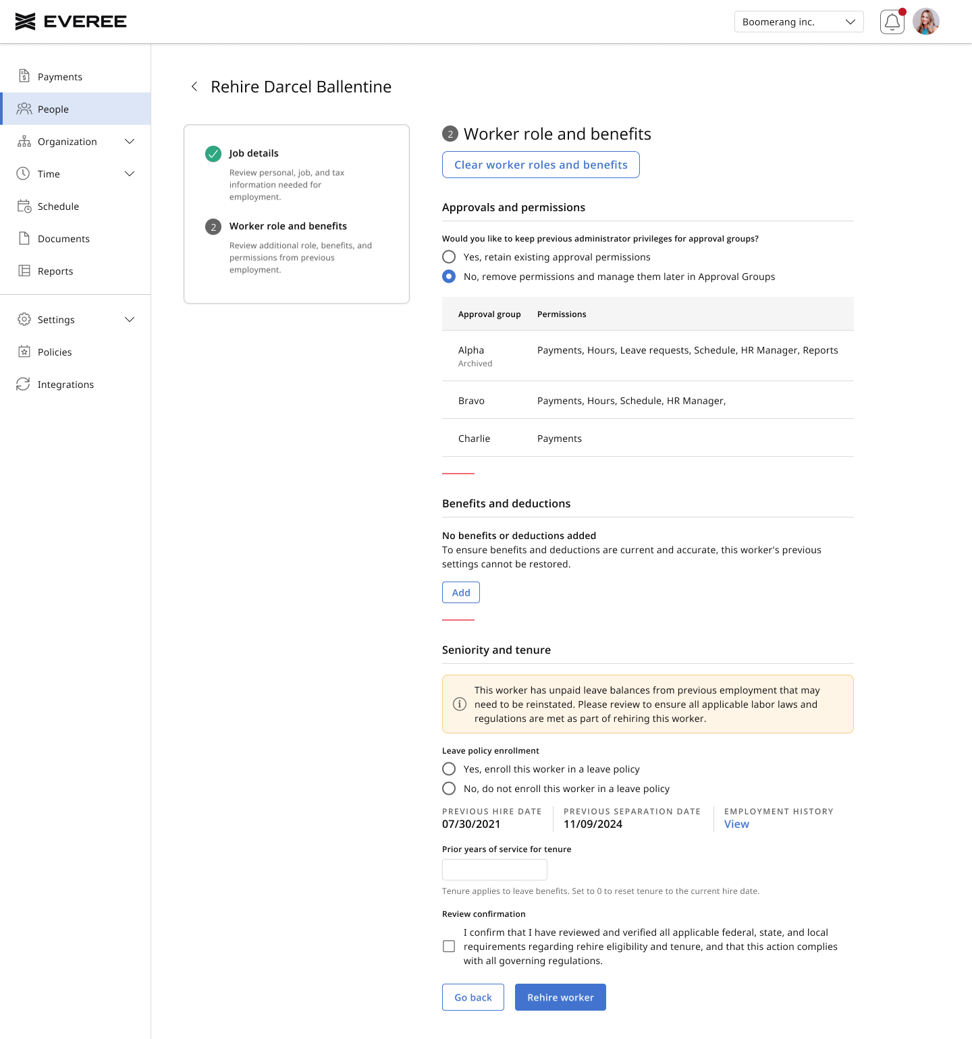Viewport: 972px width, 1039px height.
Task: Check the review confirmation checkbox
Action: (x=449, y=947)
